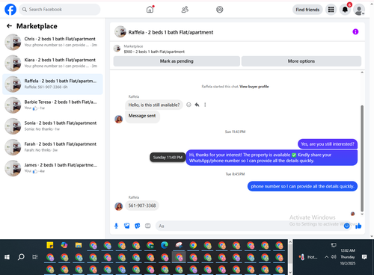Viewport: 374px width, 275px height.
Task: Open the circular profile icon in top navigation
Action: 220,10
